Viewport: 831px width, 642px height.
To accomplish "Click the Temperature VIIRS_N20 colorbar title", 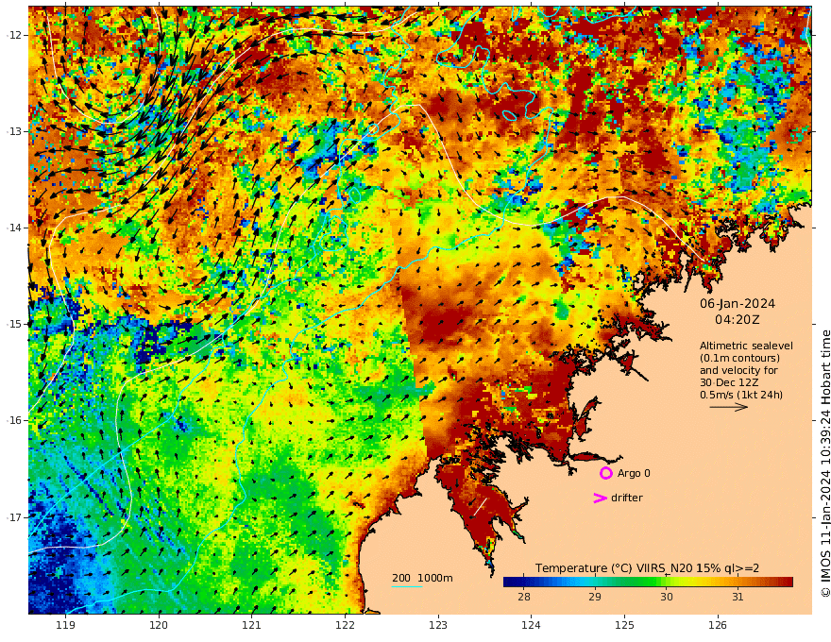I will click(x=647, y=568).
